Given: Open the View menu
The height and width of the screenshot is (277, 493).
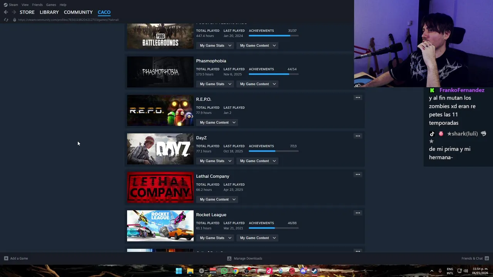Looking at the screenshot, I should coord(25,5).
